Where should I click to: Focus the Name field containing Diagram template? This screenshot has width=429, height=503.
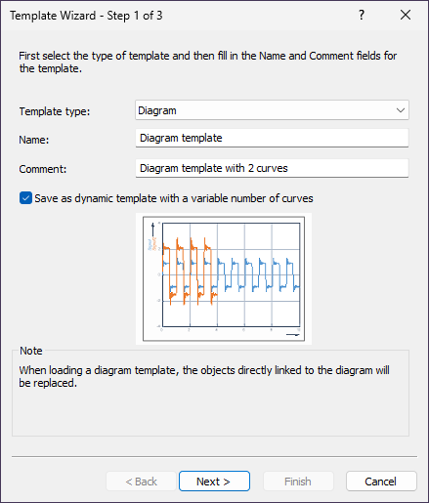(x=272, y=138)
